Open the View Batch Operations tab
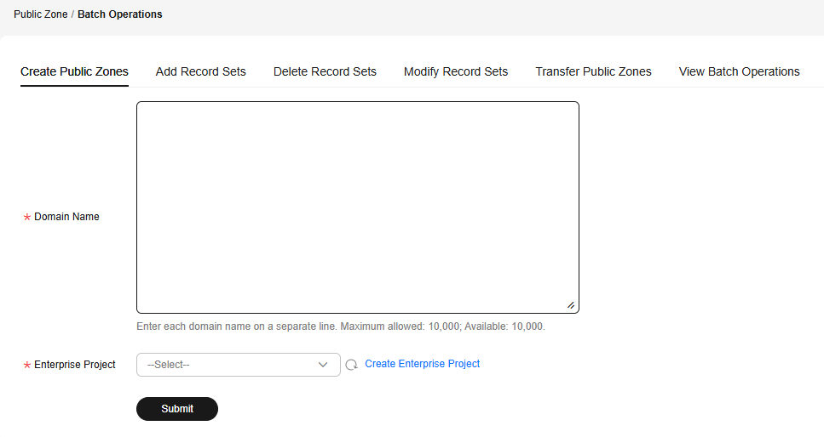The image size is (824, 437). click(x=739, y=72)
